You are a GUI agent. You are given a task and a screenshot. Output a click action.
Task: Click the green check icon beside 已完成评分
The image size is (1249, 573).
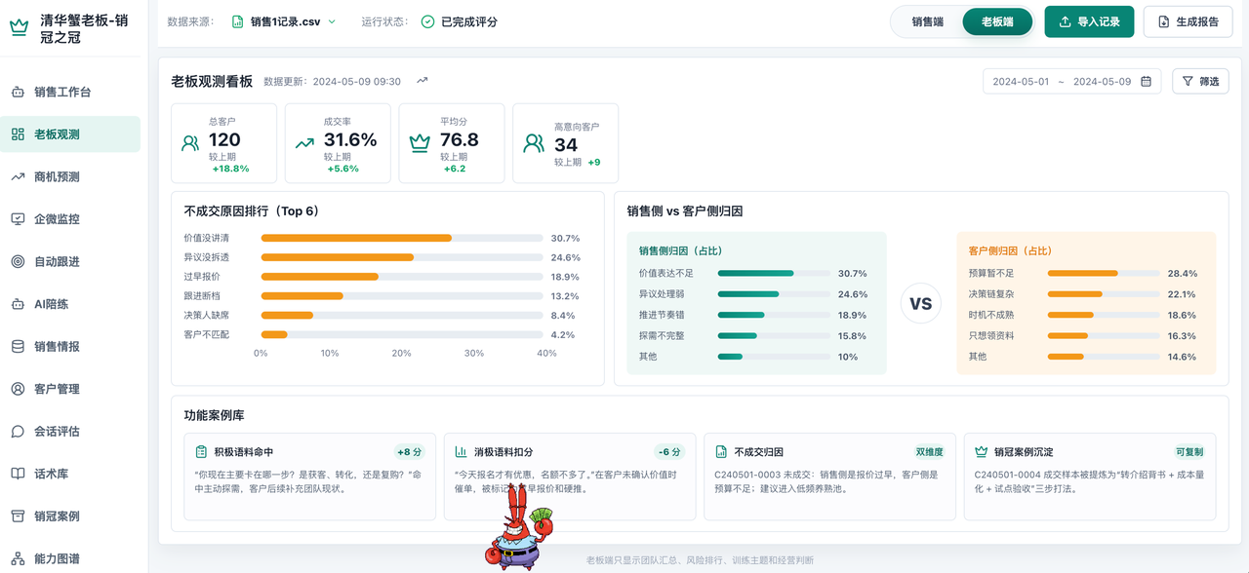[427, 21]
